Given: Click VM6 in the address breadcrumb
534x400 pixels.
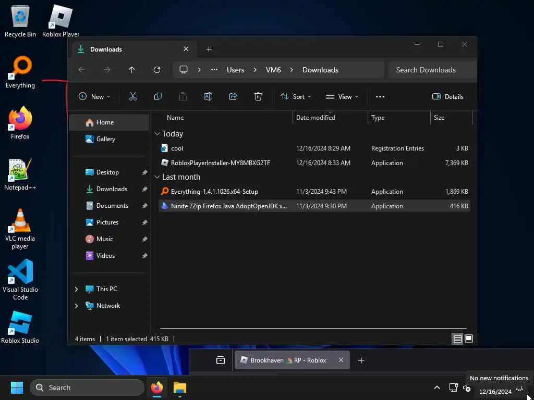Looking at the screenshot, I should (x=273, y=70).
